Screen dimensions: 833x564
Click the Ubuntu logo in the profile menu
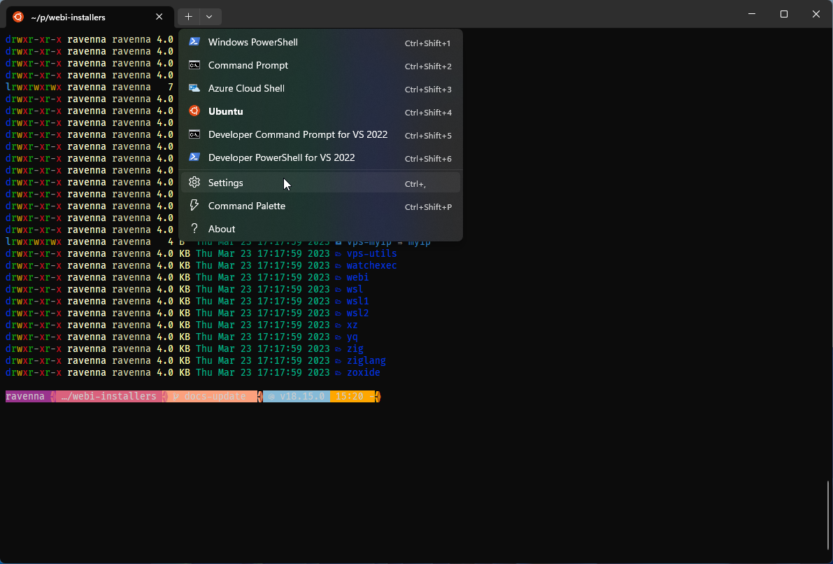[194, 111]
